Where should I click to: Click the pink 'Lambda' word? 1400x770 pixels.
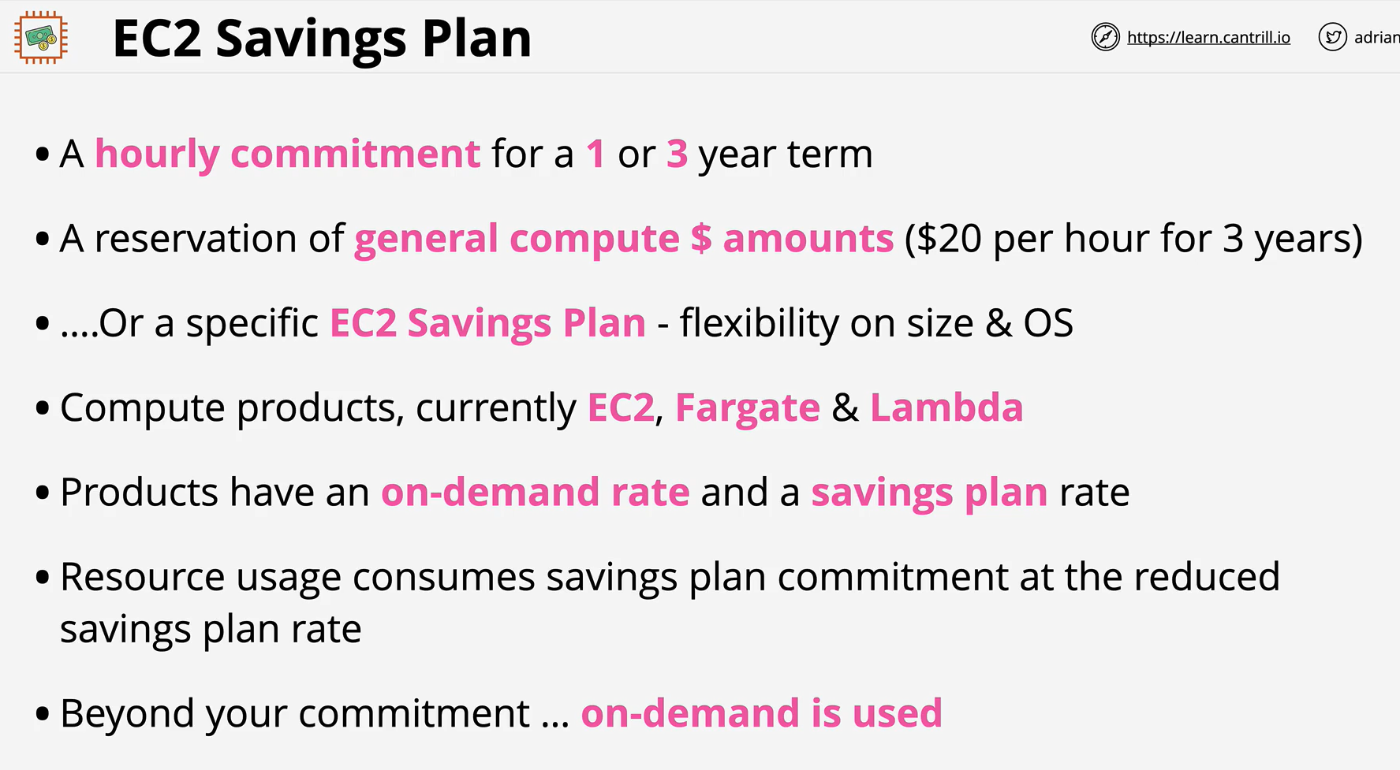946,407
